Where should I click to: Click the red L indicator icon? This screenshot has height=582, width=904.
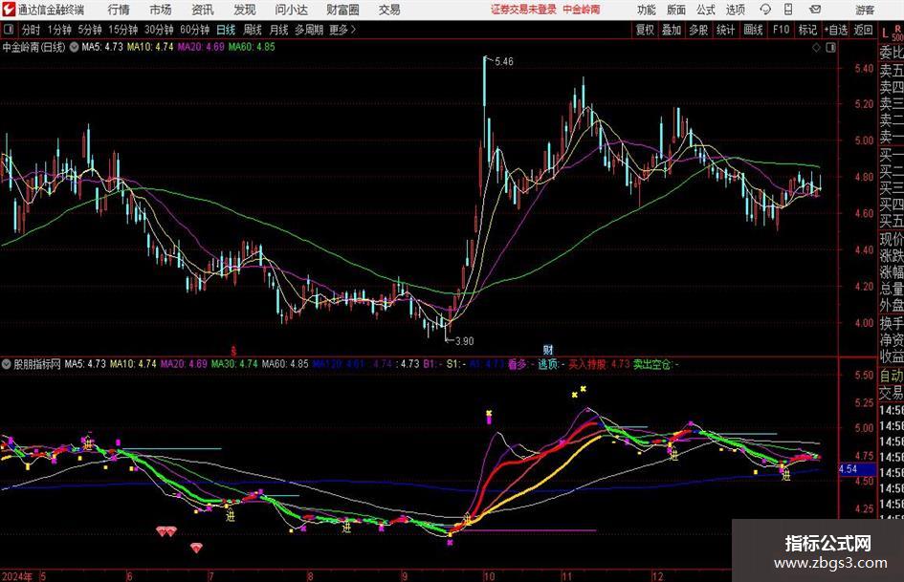pos(885,33)
